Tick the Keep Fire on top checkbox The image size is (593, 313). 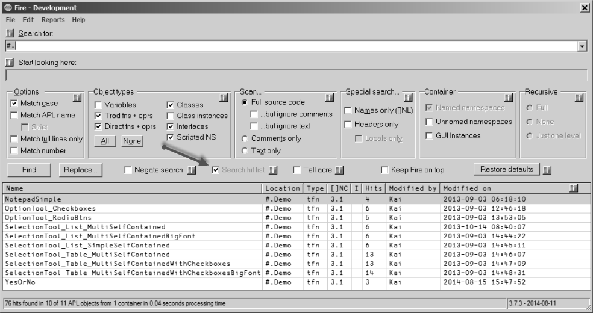[384, 170]
